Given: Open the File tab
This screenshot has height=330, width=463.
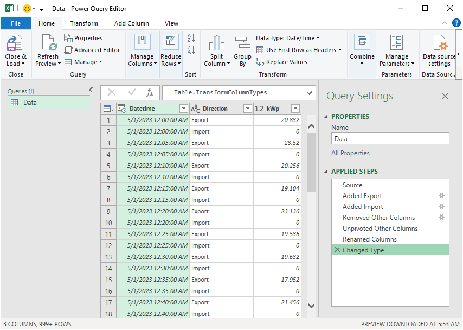Looking at the screenshot, I should coord(16,23).
